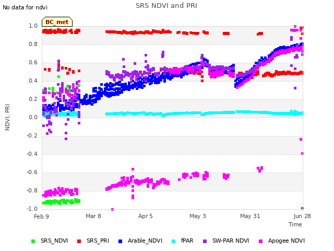Toggle the fPAR legend entry
This screenshot has width=334, height=251.
click(x=183, y=241)
